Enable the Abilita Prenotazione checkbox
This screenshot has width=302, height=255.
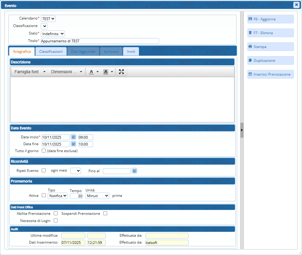click(x=56, y=213)
